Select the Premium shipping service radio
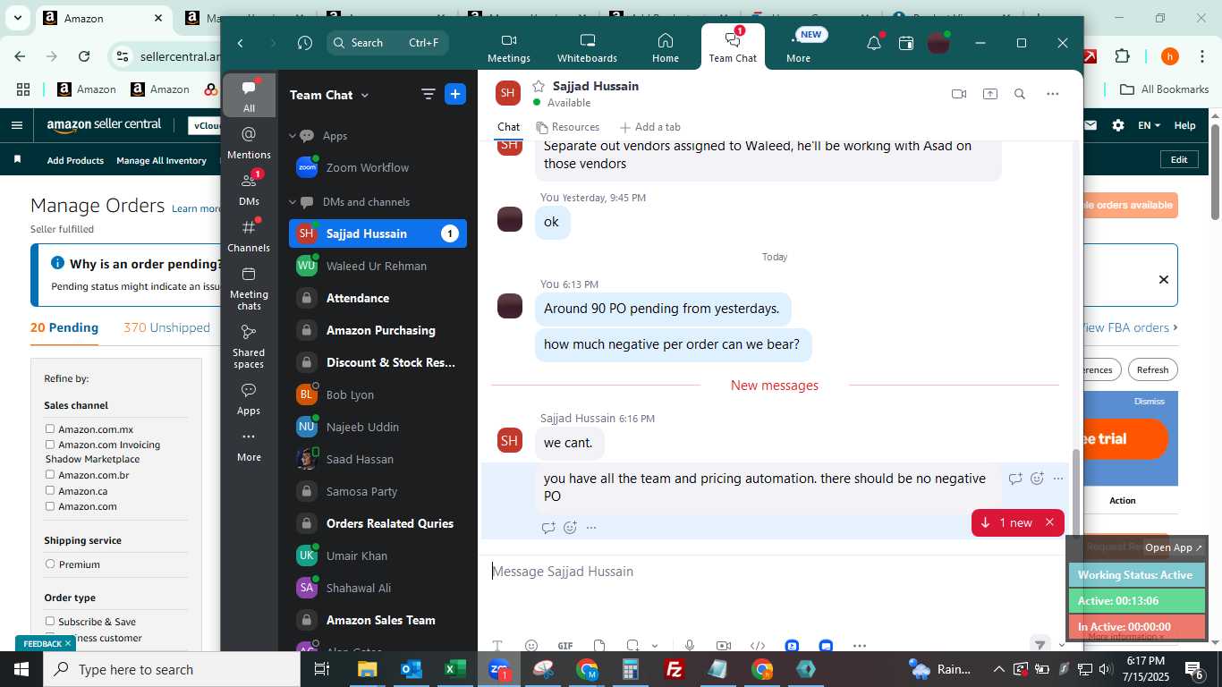Image resolution: width=1222 pixels, height=687 pixels. (50, 564)
